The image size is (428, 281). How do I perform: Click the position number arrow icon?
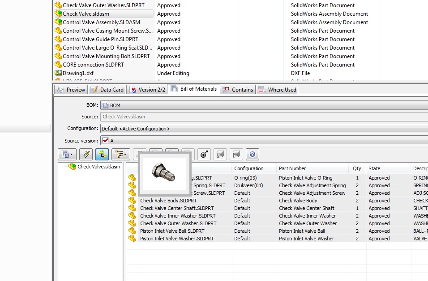204,155
